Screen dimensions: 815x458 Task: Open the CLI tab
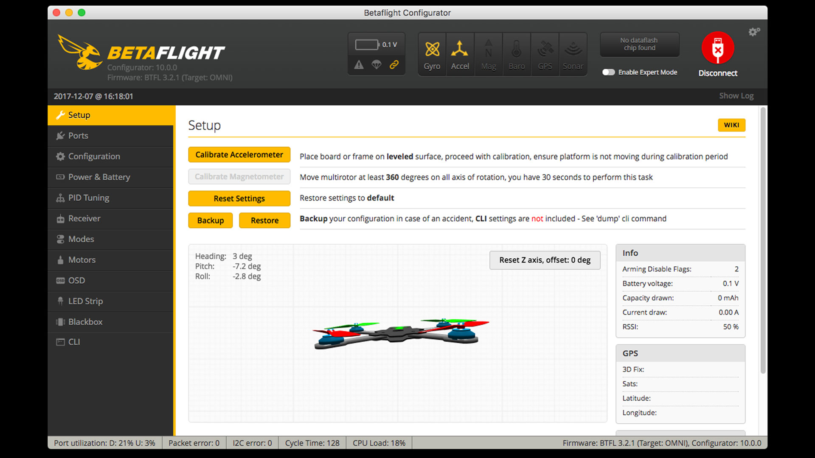110,342
